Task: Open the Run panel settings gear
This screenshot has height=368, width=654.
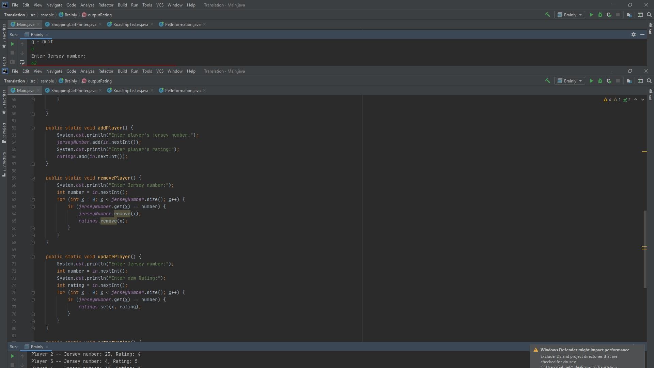Action: point(633,34)
